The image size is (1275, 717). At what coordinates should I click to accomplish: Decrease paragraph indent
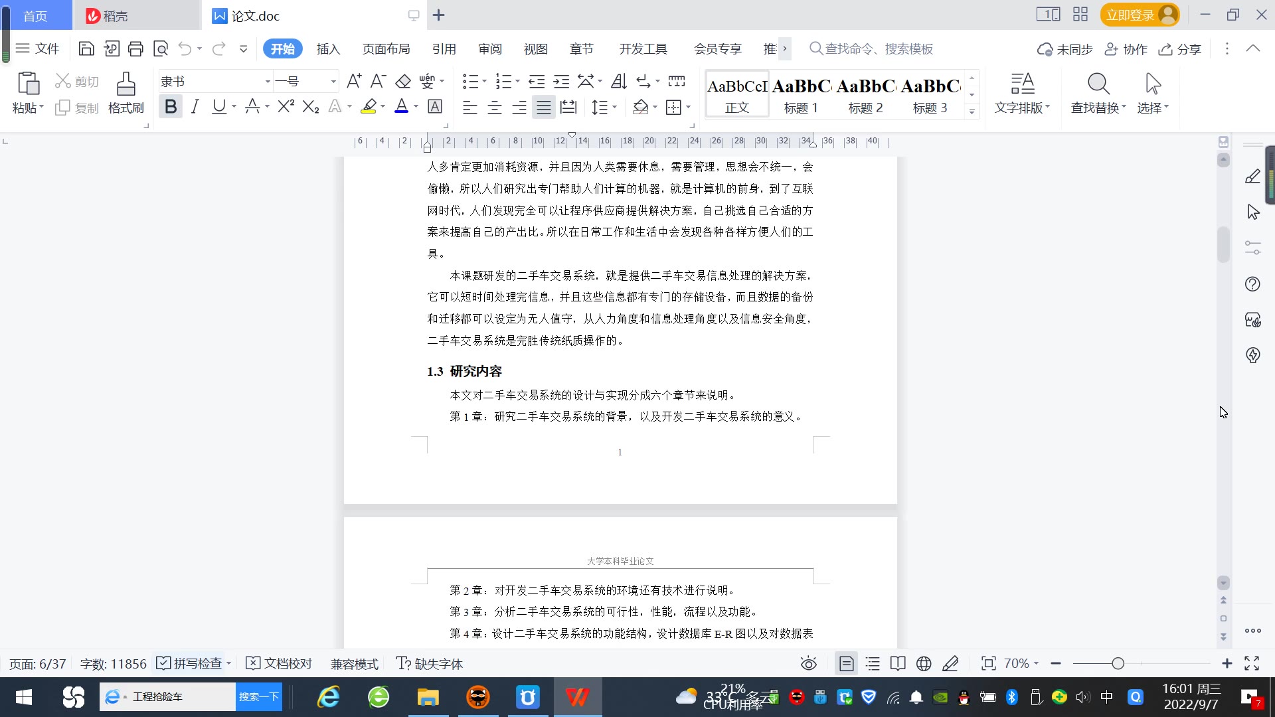537,81
